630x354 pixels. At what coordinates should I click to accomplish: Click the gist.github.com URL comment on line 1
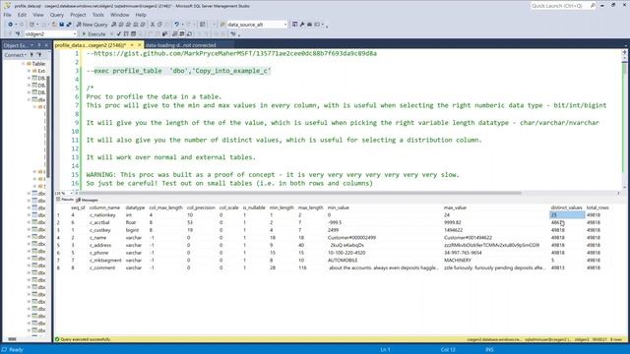[231, 53]
